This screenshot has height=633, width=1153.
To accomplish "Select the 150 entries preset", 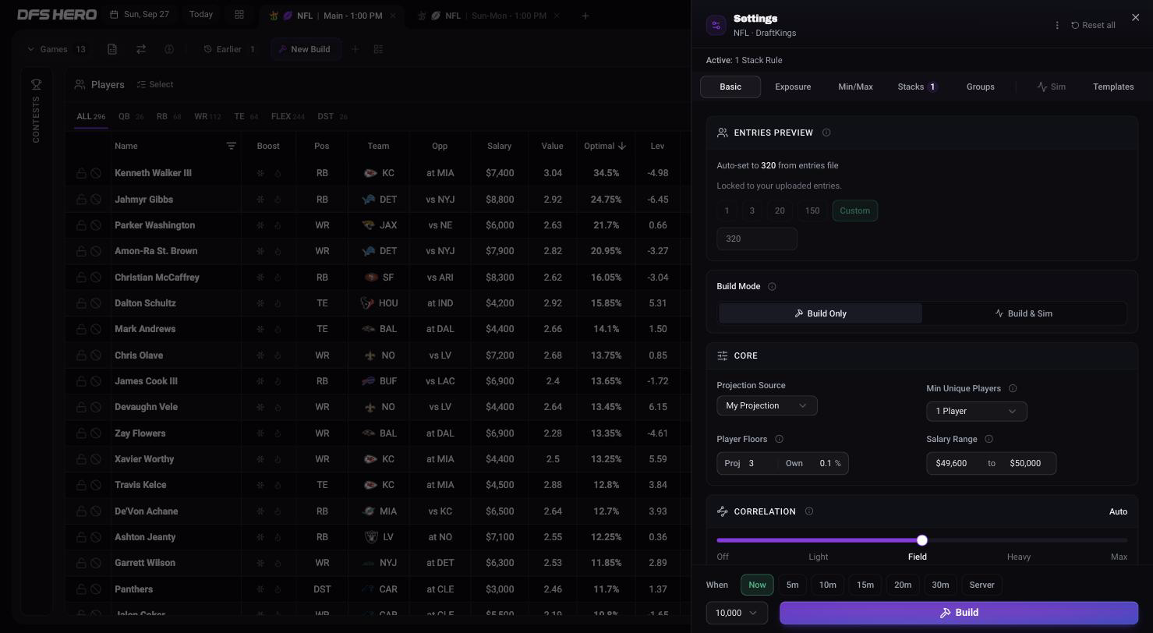I will tap(812, 210).
